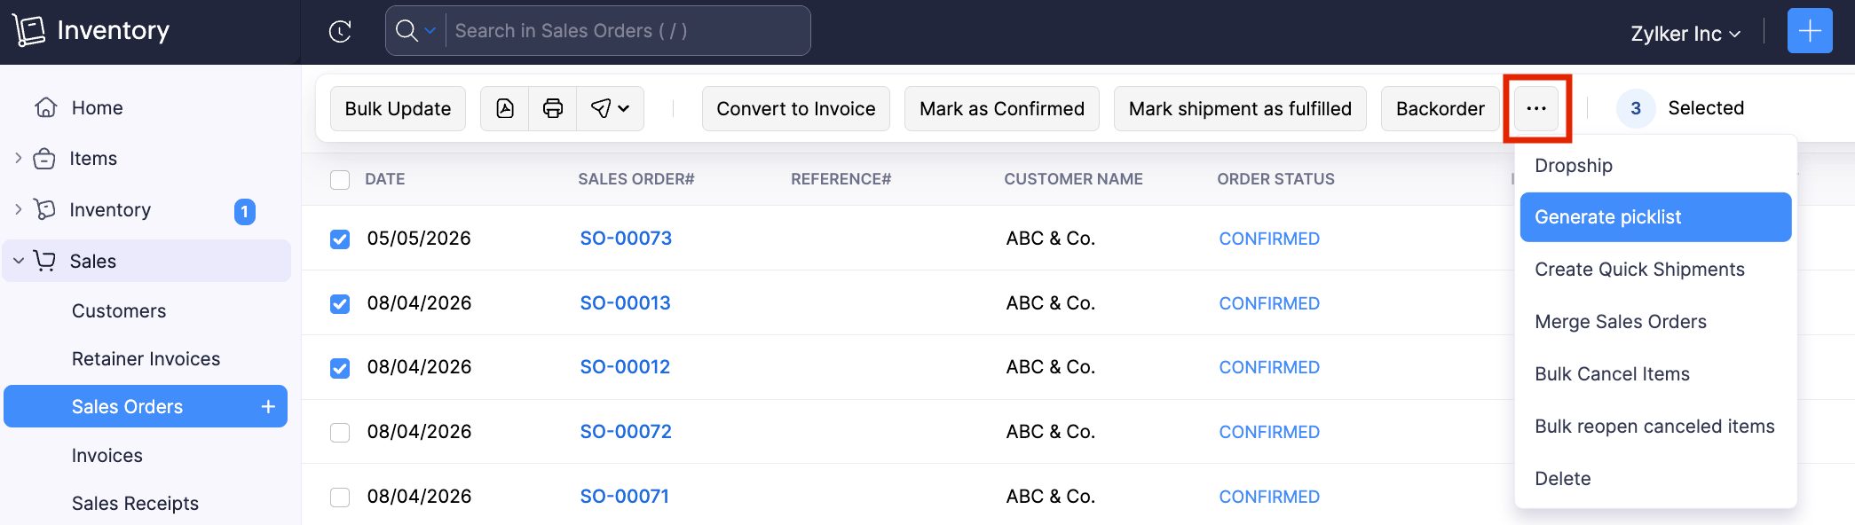
Task: Click the ORDER STATUS column header
Action: click(1275, 179)
